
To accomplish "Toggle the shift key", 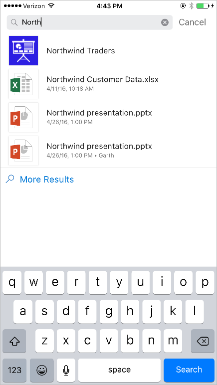I will (14, 341).
